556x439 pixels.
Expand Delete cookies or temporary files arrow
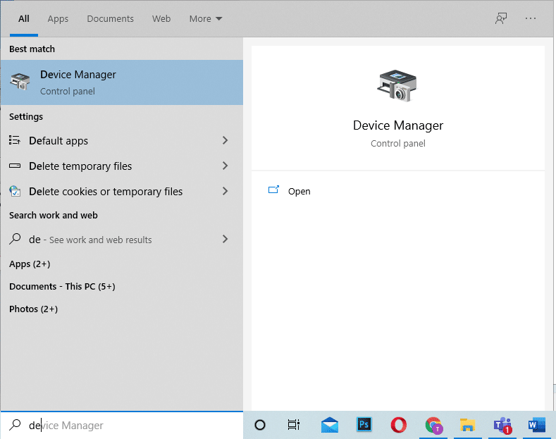(x=225, y=192)
